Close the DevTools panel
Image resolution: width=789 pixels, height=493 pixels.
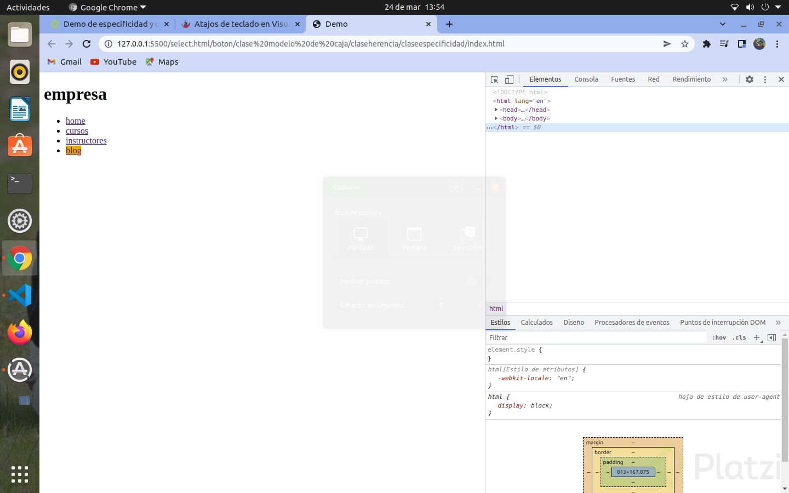coord(781,79)
